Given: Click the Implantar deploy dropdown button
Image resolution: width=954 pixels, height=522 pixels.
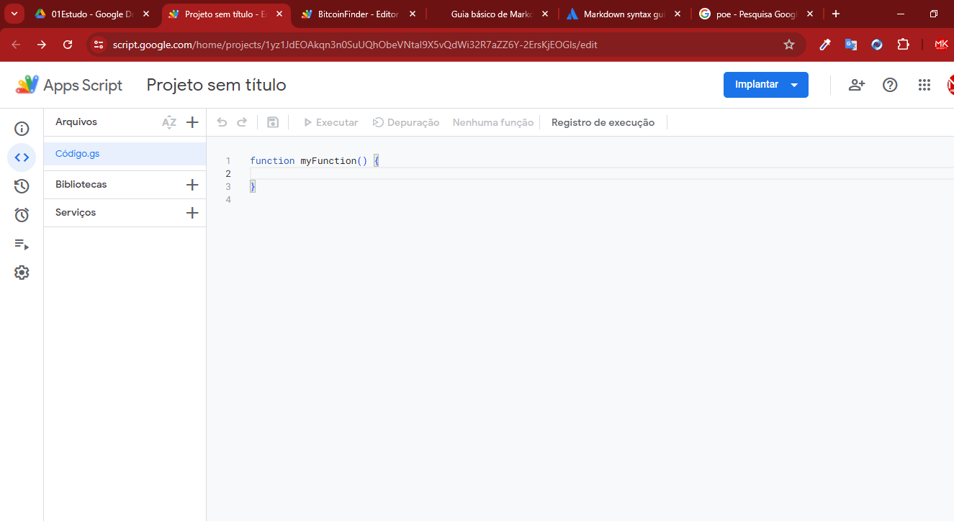Looking at the screenshot, I should coord(765,85).
